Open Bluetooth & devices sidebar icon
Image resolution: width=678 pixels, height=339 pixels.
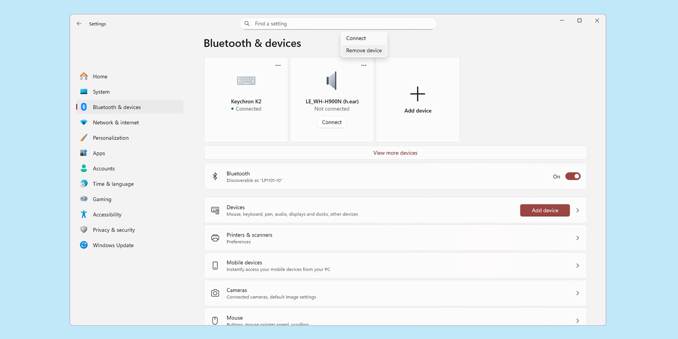[84, 107]
